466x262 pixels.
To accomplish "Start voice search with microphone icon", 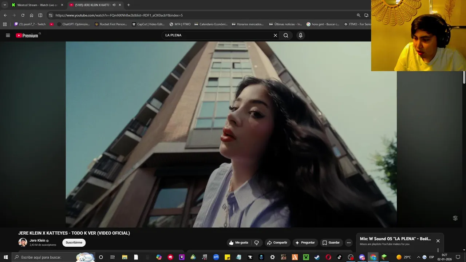I will coord(300,35).
